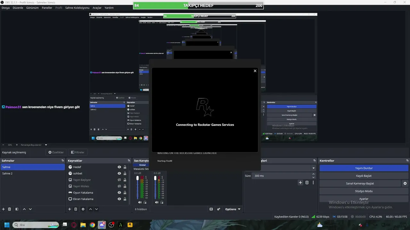The height and width of the screenshot is (230, 410).
Task: Adjust second mixer channel volume slider
Action: [x=155, y=188]
